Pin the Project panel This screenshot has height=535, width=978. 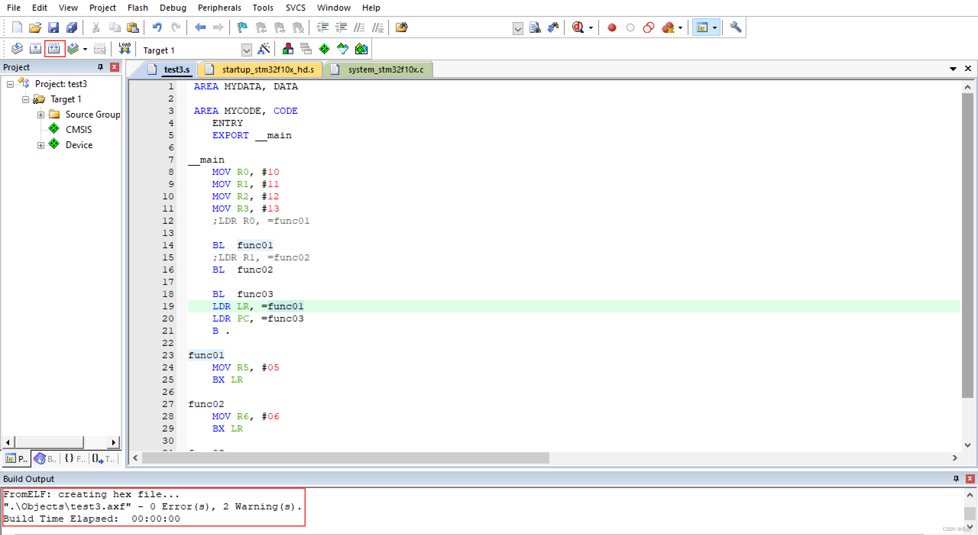[100, 67]
